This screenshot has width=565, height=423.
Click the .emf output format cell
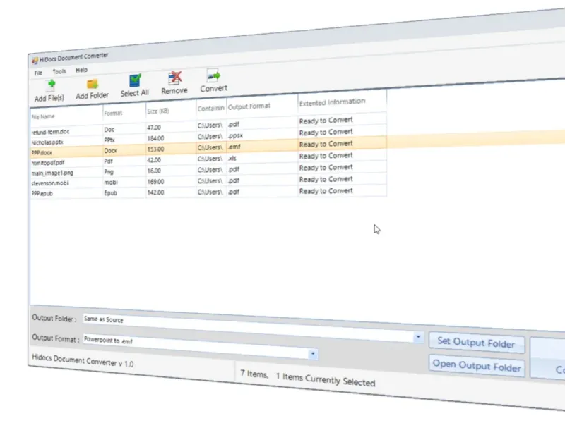[262, 147]
